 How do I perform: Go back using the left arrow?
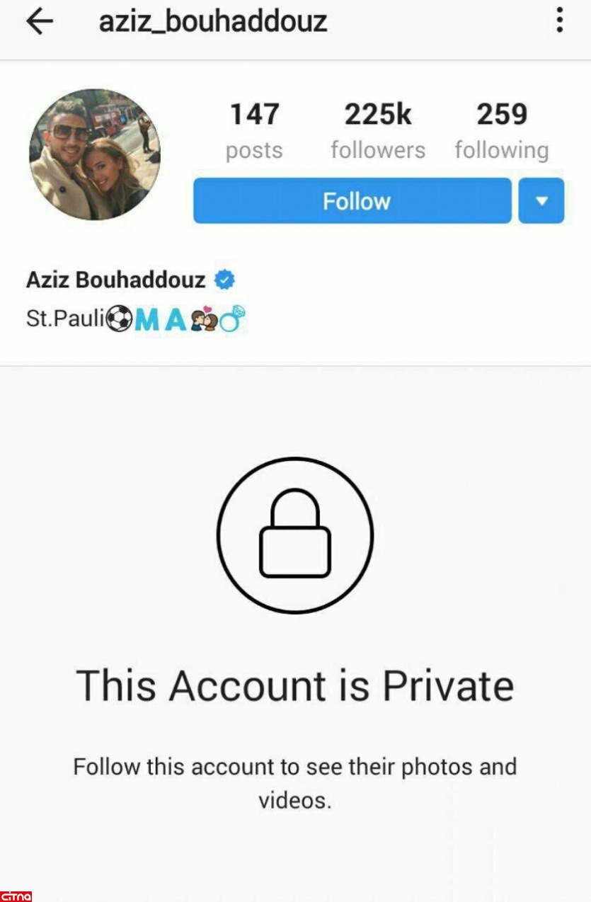pyautogui.click(x=39, y=22)
